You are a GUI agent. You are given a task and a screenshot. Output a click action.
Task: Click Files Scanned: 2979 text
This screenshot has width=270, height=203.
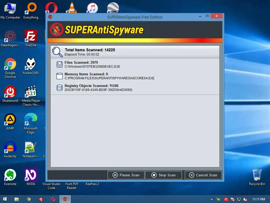coord(81,62)
